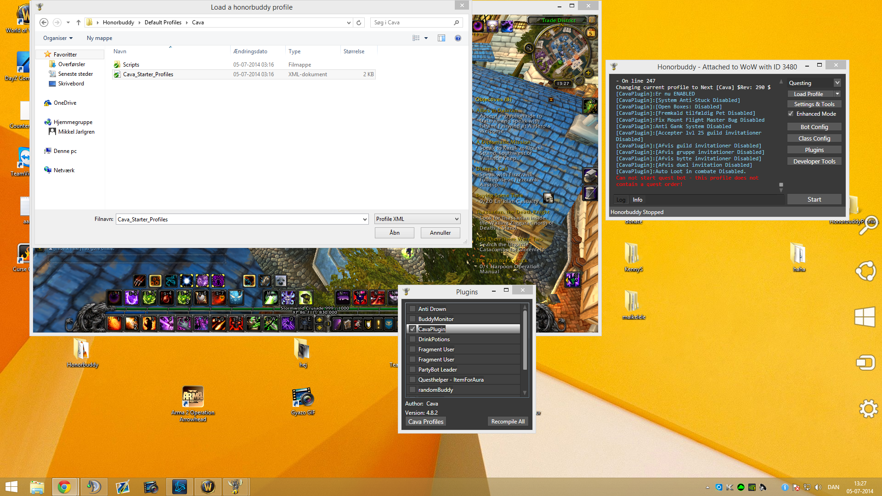Toggle the preview pane icon
The height and width of the screenshot is (496, 882).
point(441,38)
